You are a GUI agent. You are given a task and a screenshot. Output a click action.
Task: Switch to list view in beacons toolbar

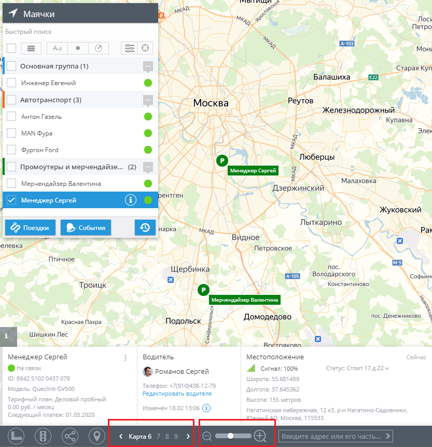coord(31,48)
